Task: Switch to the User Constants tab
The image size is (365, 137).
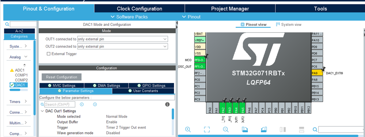Action: [143, 91]
